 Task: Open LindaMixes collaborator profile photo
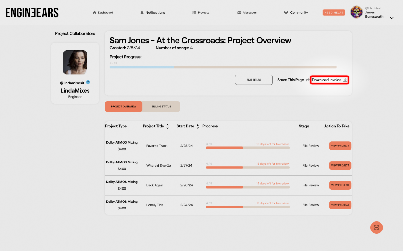click(x=75, y=62)
